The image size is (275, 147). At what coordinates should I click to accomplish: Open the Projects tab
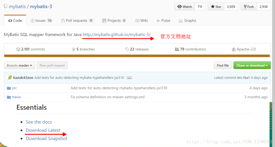point(114,21)
